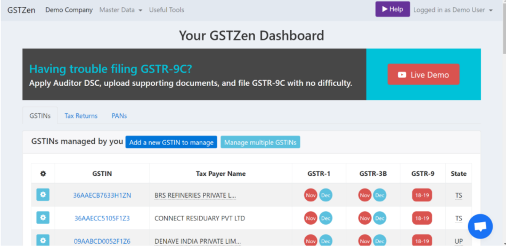
Task: Click GSTR-1 Dec badge for Denave India
Action: 325,241
